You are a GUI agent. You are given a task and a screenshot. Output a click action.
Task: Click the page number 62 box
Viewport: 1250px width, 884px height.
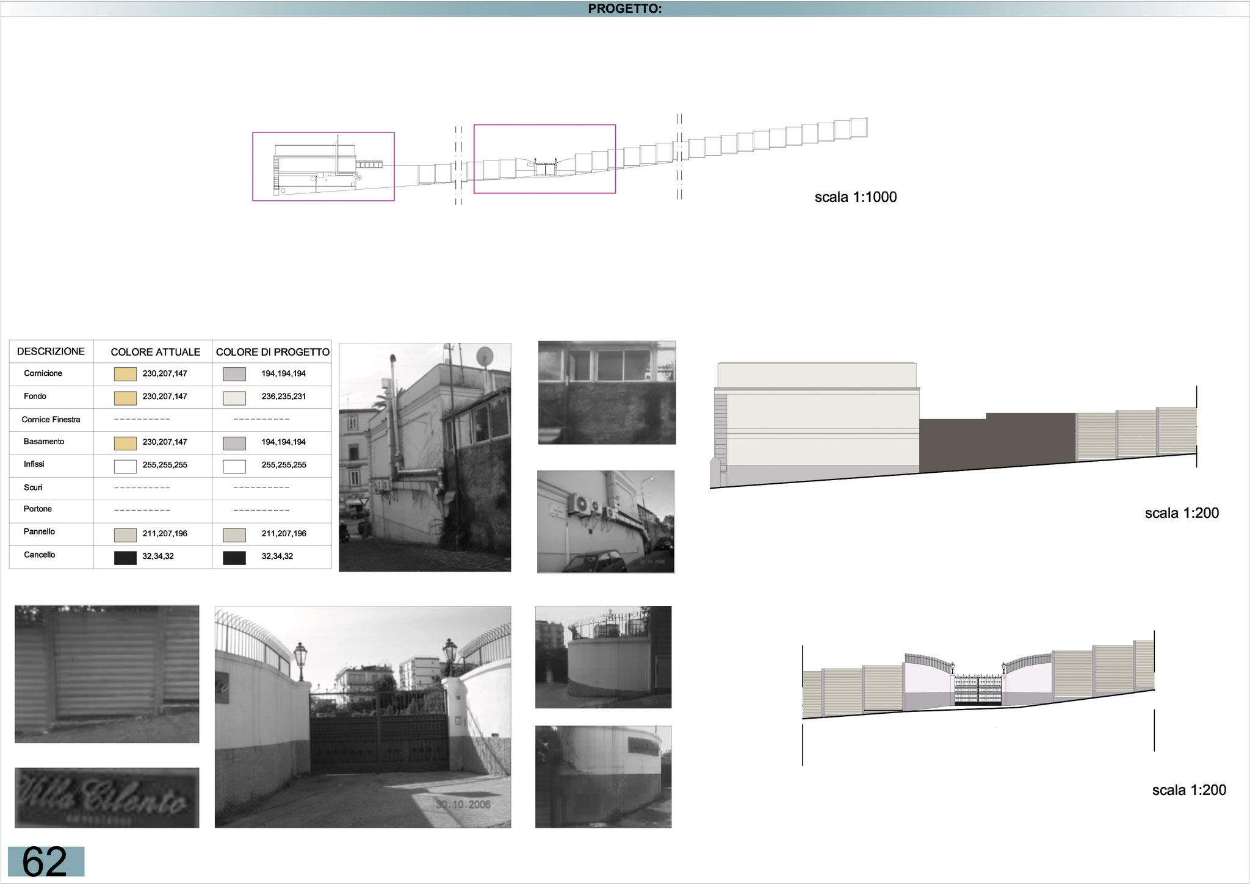(x=46, y=861)
